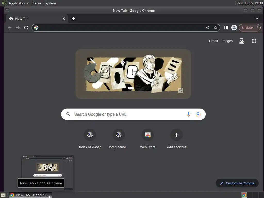Click the Google icon in address bar
264x198 pixels.
pos(36,28)
